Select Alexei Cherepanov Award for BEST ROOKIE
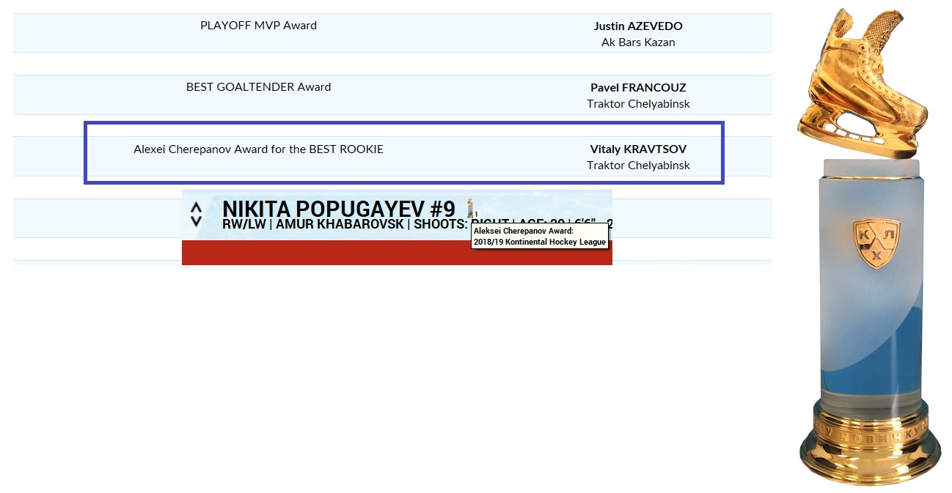 click(x=258, y=149)
